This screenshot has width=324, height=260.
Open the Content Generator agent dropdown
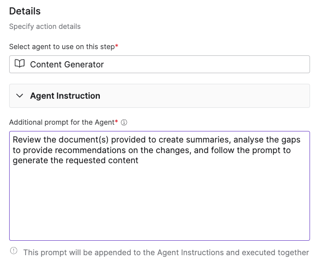[160, 64]
